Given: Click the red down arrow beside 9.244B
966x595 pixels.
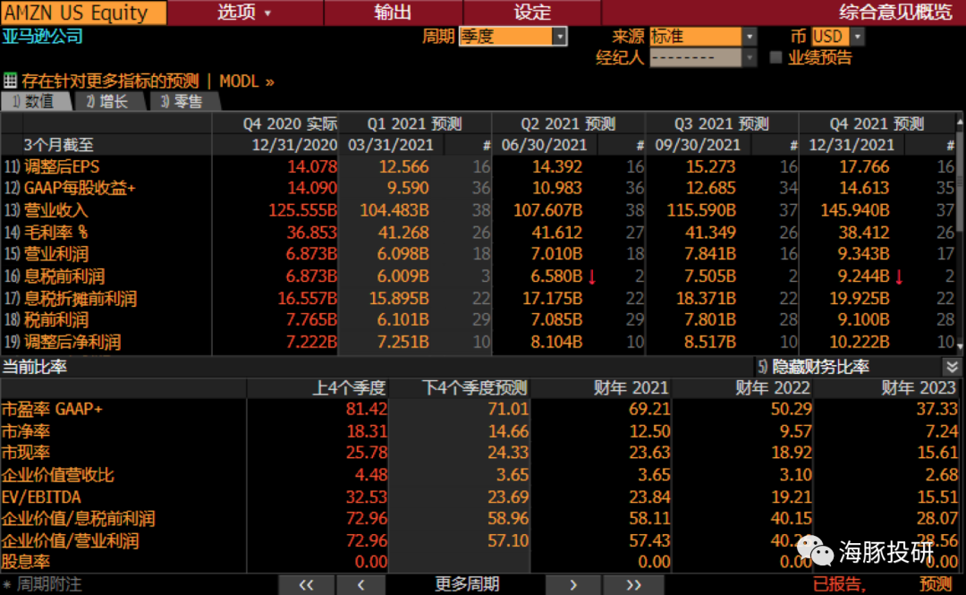Looking at the screenshot, I should click(899, 276).
